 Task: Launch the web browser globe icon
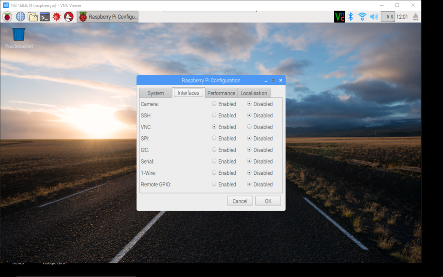coord(20,17)
